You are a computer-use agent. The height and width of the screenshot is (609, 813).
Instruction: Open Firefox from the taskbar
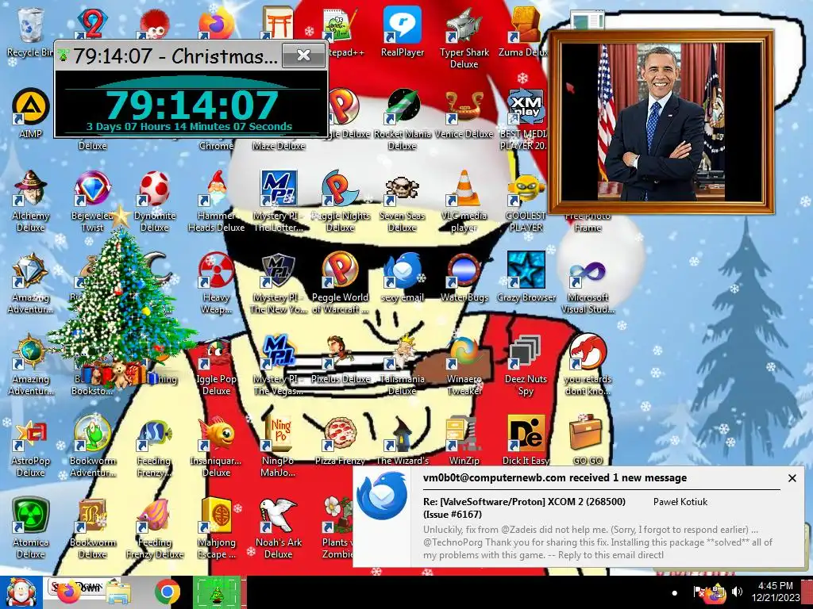68,592
